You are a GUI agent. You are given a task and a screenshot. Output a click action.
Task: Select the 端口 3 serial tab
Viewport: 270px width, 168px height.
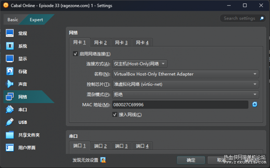tap(121, 146)
